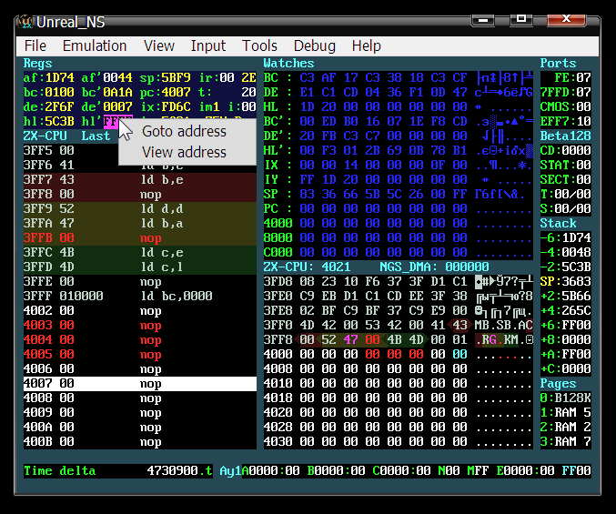Click page entry 0:B128K
The height and width of the screenshot is (514, 616).
[x=565, y=398]
